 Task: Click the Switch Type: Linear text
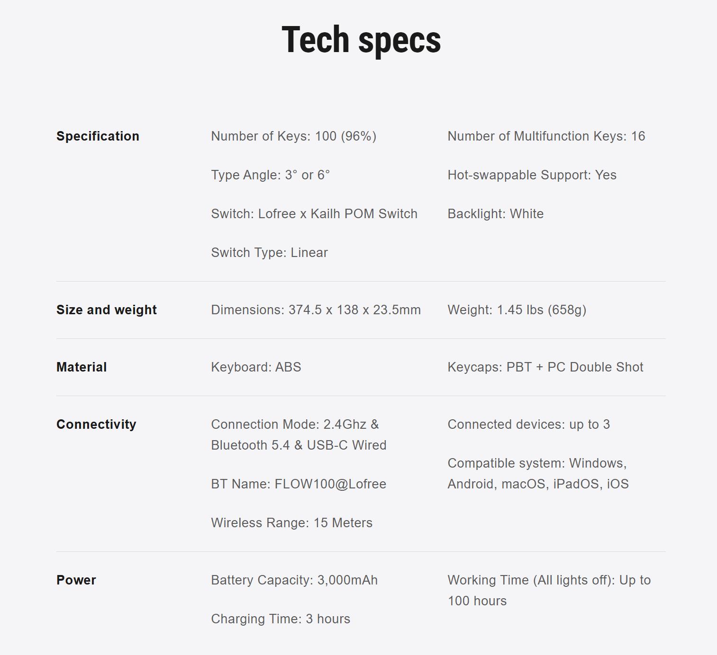[269, 253]
